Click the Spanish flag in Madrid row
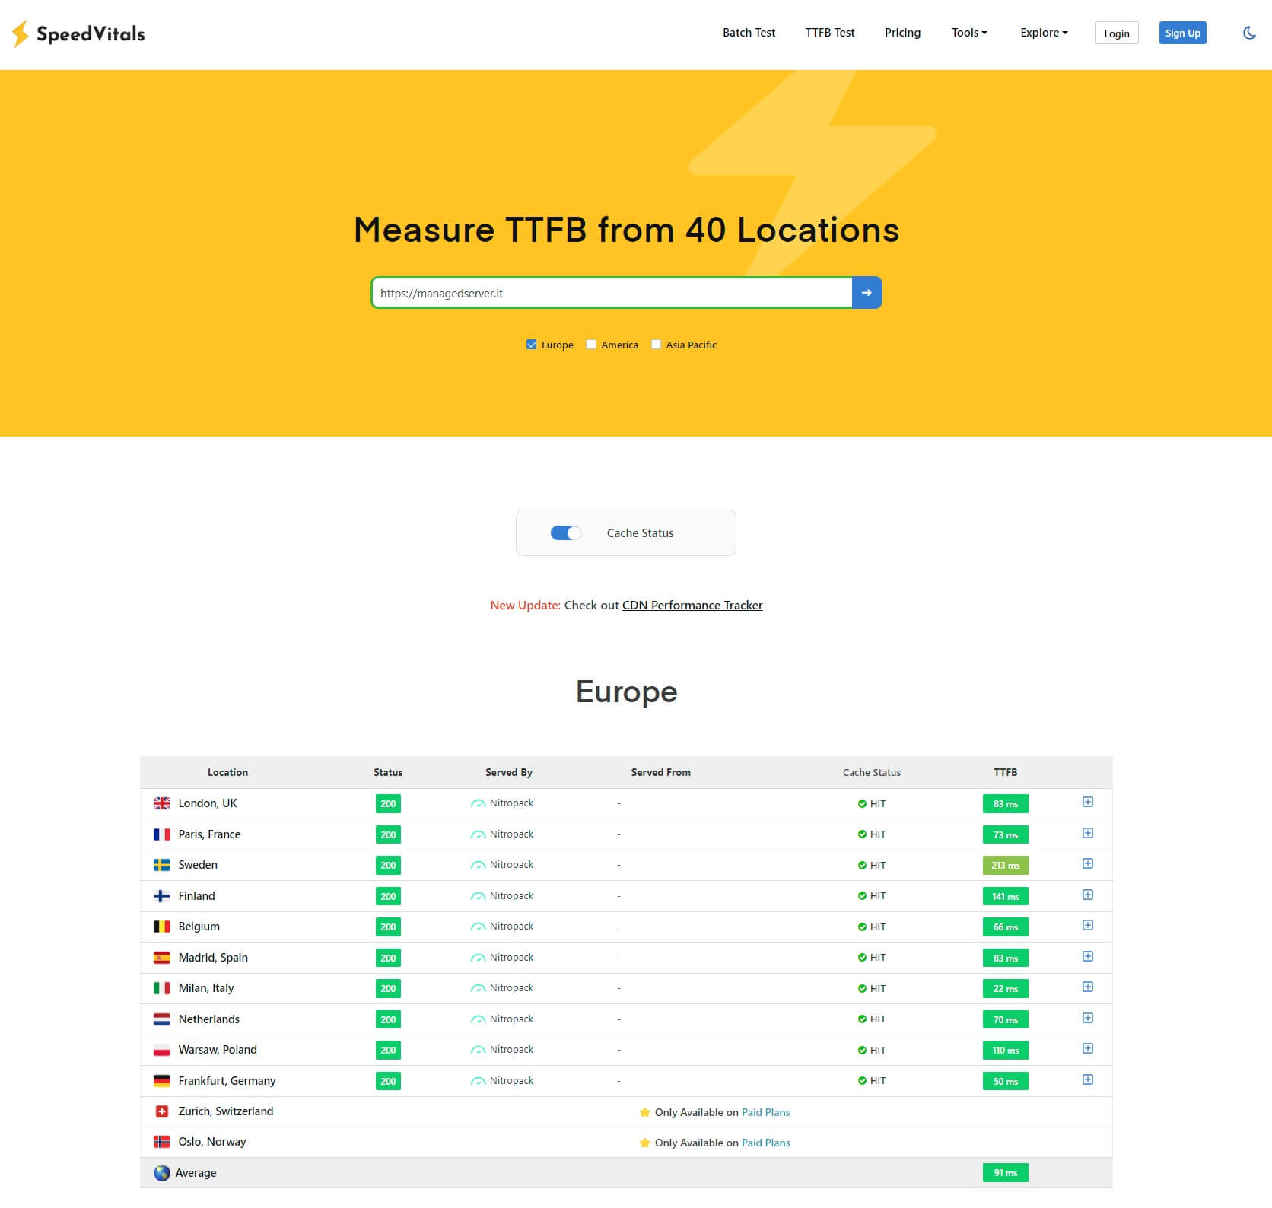The height and width of the screenshot is (1208, 1272). tap(162, 958)
